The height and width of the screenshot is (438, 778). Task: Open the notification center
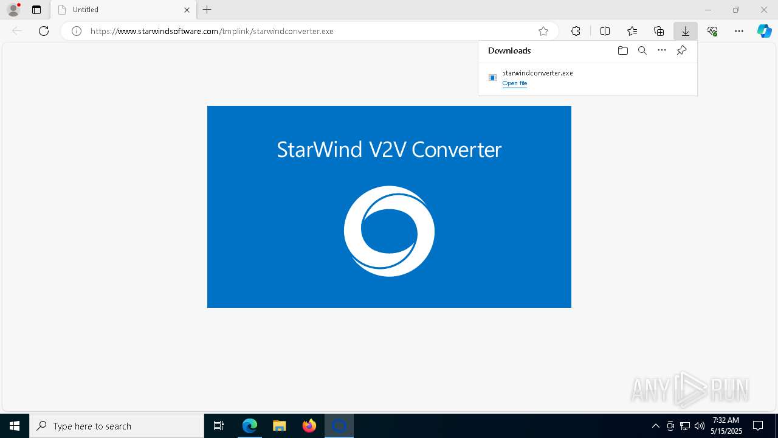(758, 426)
